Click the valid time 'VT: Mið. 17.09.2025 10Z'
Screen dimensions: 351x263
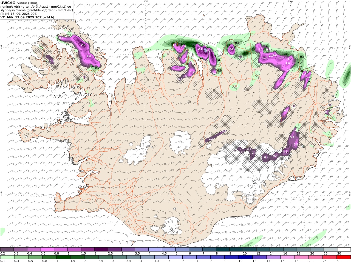pyautogui.click(x=21, y=17)
